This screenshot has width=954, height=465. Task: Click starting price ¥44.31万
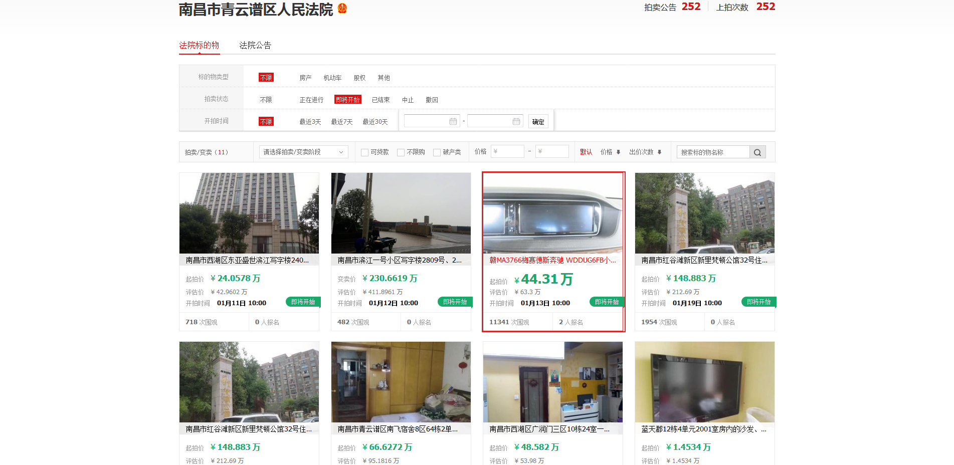tap(543, 279)
